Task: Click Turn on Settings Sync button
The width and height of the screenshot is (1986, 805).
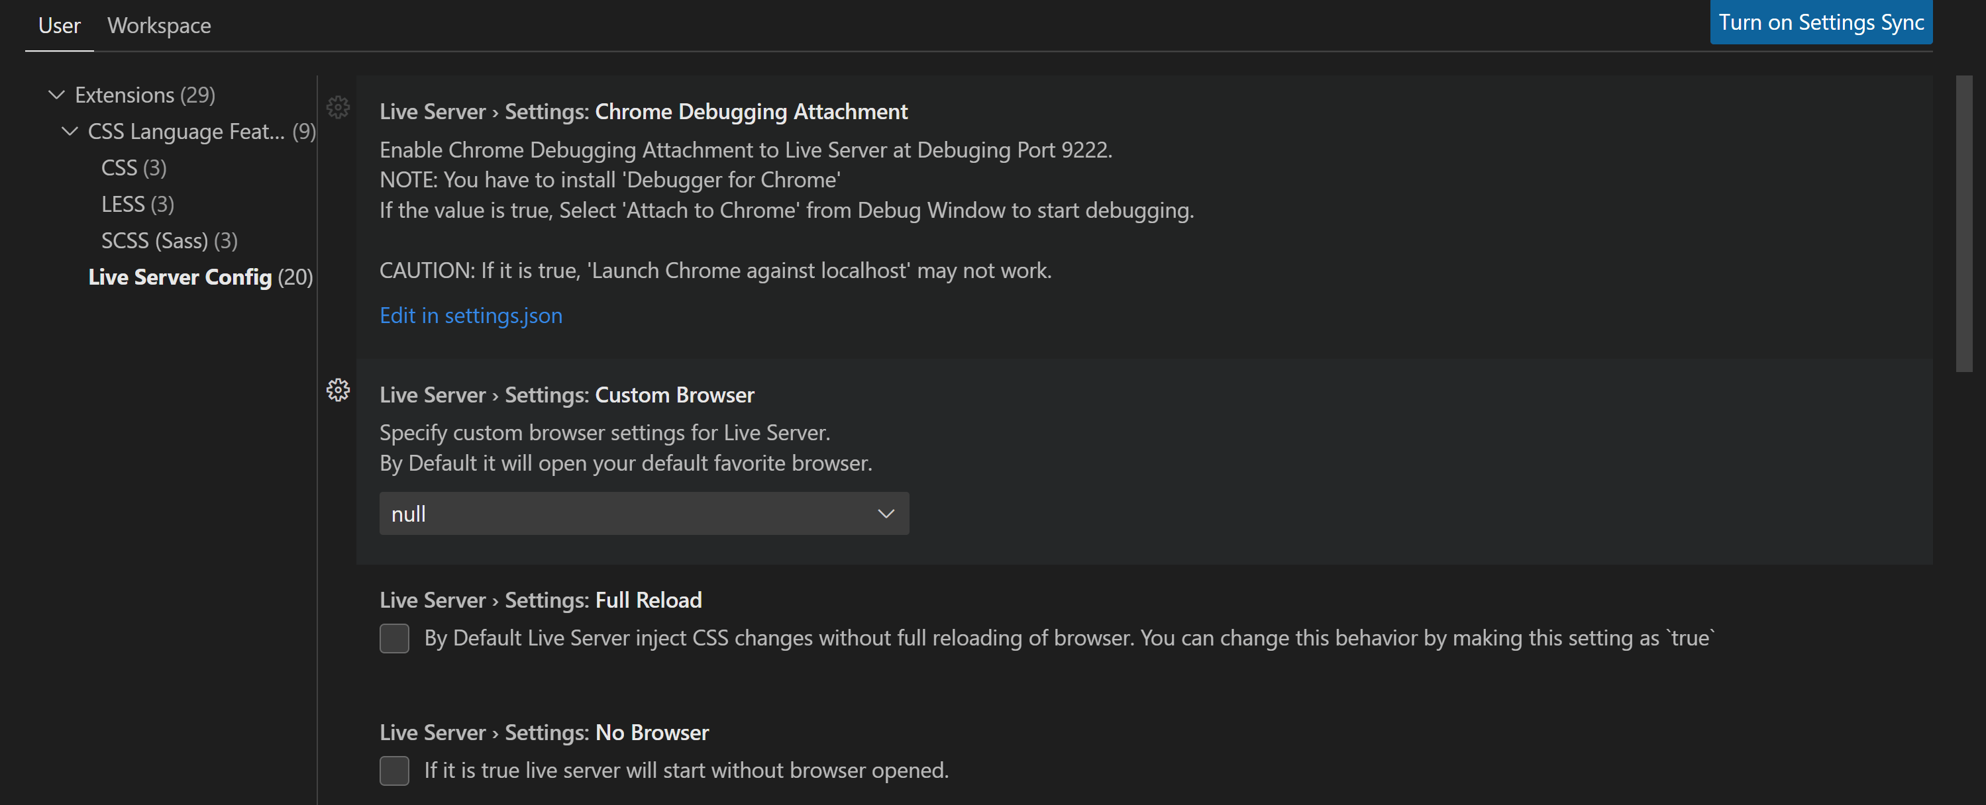Action: click(1820, 23)
